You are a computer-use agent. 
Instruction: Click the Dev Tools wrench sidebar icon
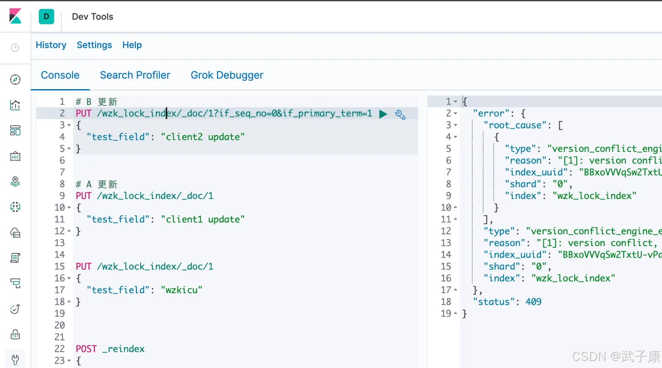(x=15, y=360)
